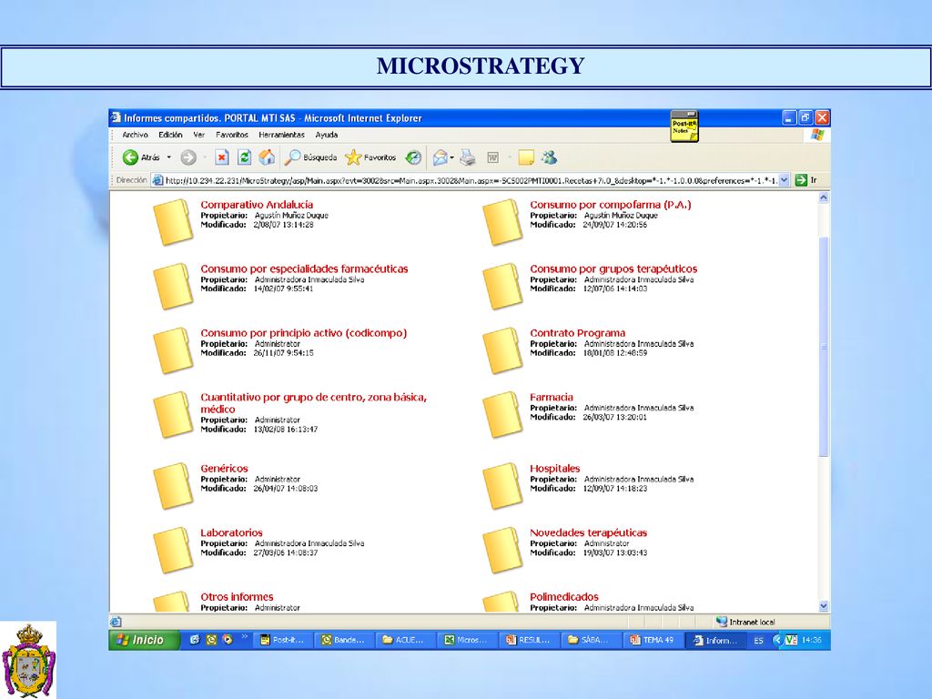
Task: Open the History icon in toolbar
Action: pyautogui.click(x=413, y=157)
